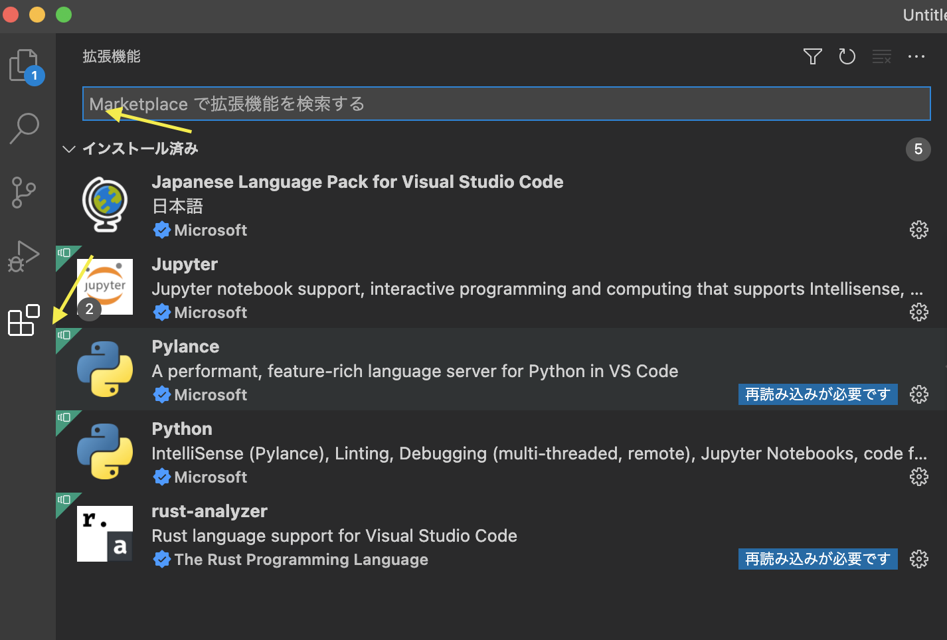Image resolution: width=947 pixels, height=640 pixels.
Task: Click Microsoft publisher under Pylance
Action: (x=211, y=395)
